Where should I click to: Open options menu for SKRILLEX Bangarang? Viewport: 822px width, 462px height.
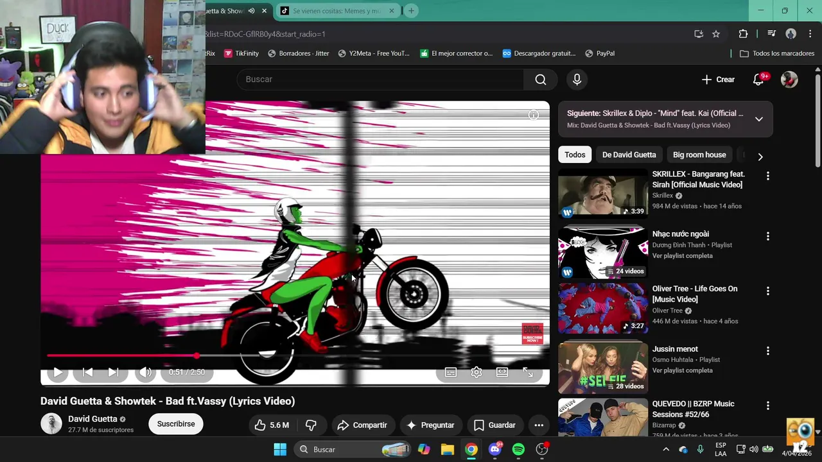[767, 176]
